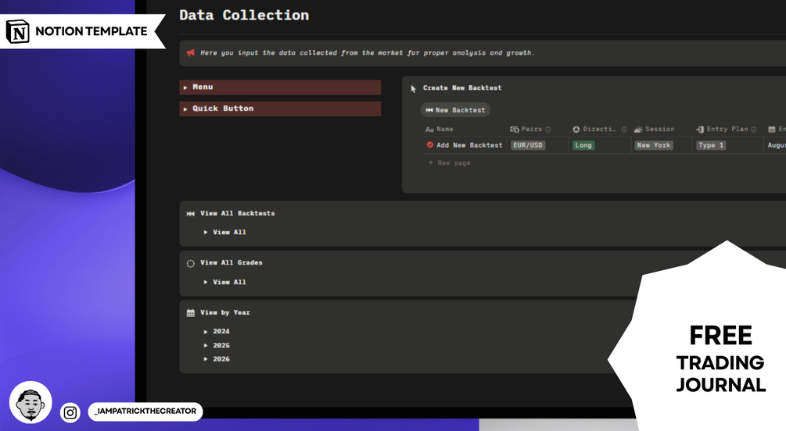The height and width of the screenshot is (431, 786).
Task: Click the Data Collection page title
Action: (x=244, y=15)
